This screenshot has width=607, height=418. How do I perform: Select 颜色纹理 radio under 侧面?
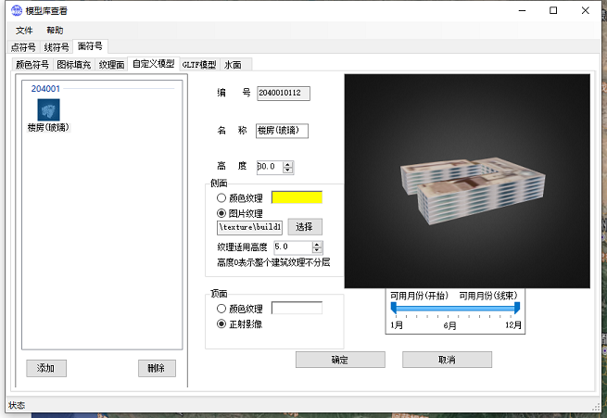click(221, 197)
